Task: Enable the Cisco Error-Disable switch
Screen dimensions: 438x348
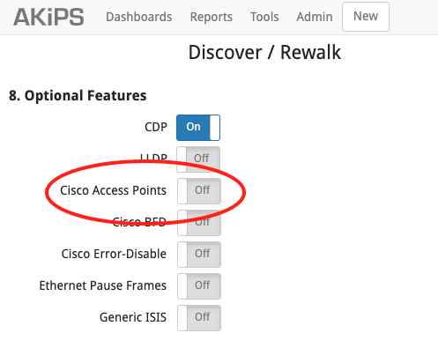Action: [199, 255]
